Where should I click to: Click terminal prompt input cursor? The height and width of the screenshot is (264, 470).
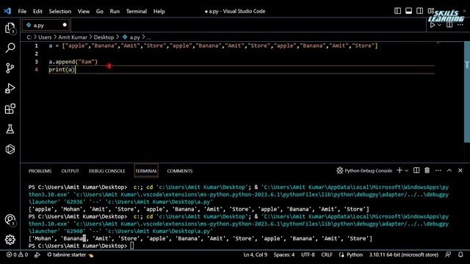pos(132,246)
